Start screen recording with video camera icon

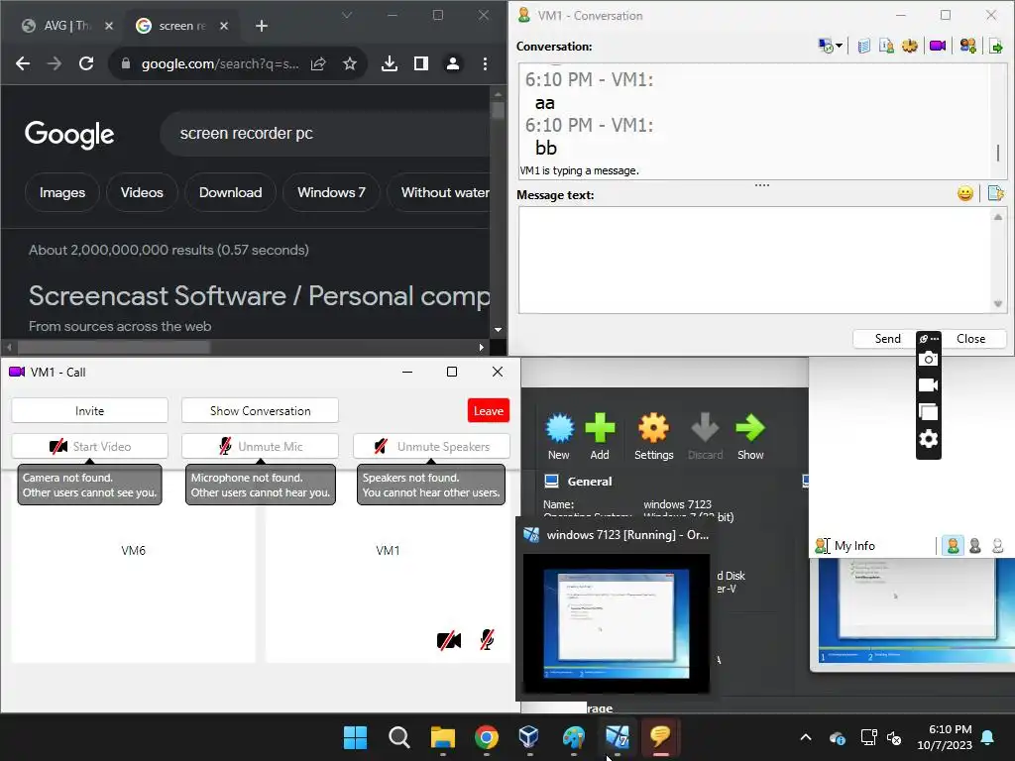tap(928, 385)
